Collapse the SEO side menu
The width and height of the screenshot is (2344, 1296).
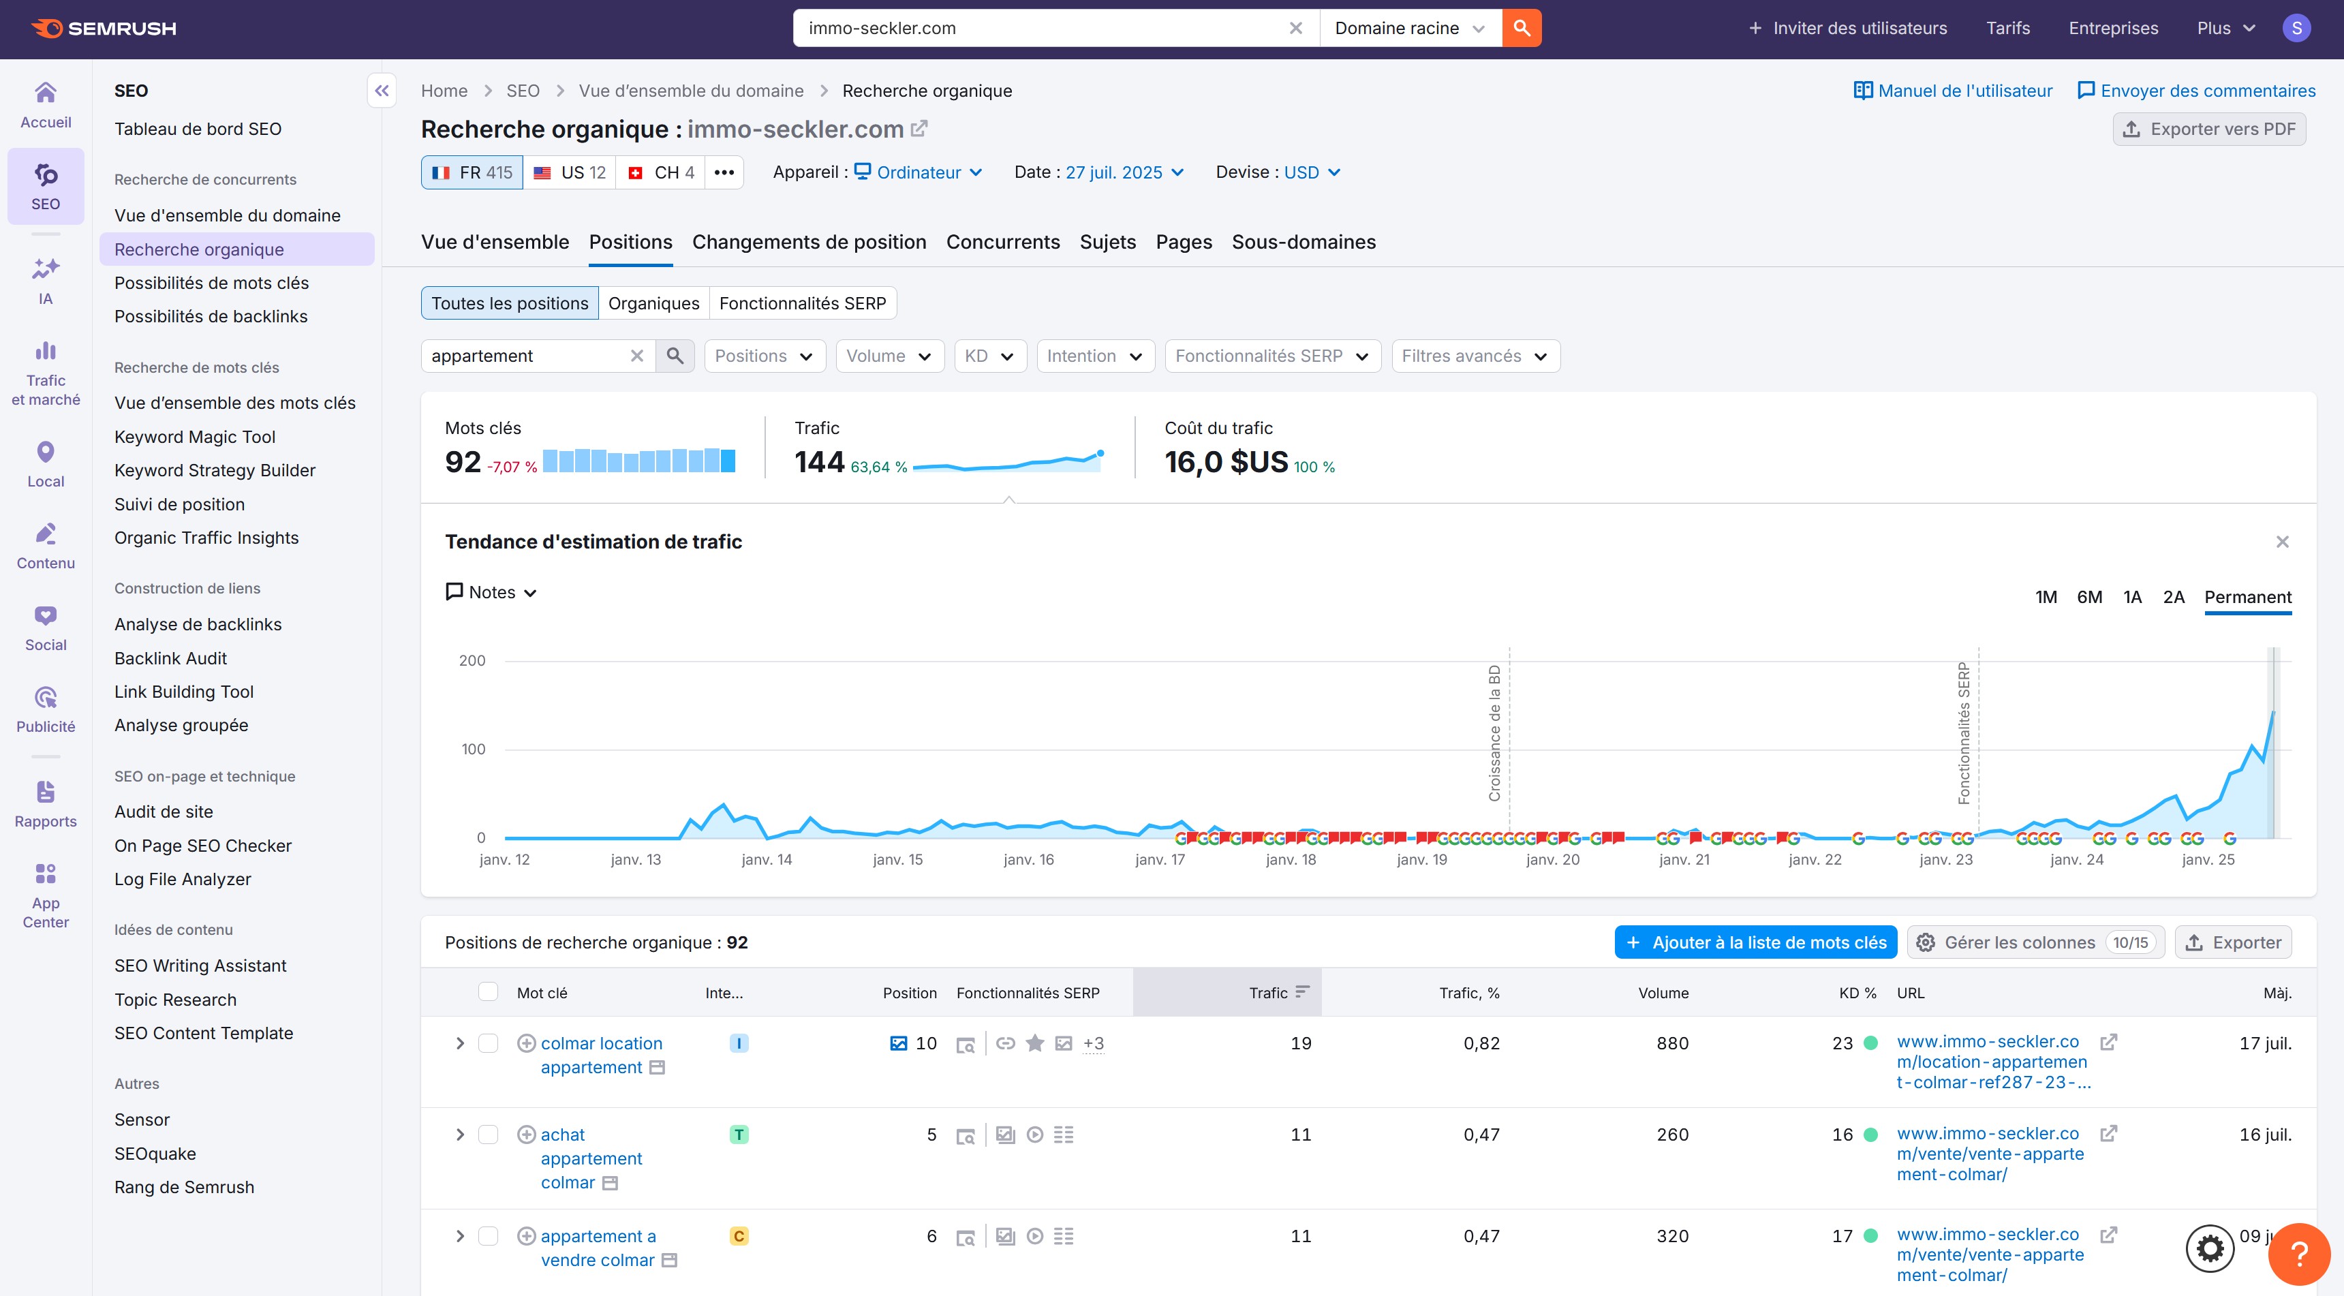click(x=382, y=90)
